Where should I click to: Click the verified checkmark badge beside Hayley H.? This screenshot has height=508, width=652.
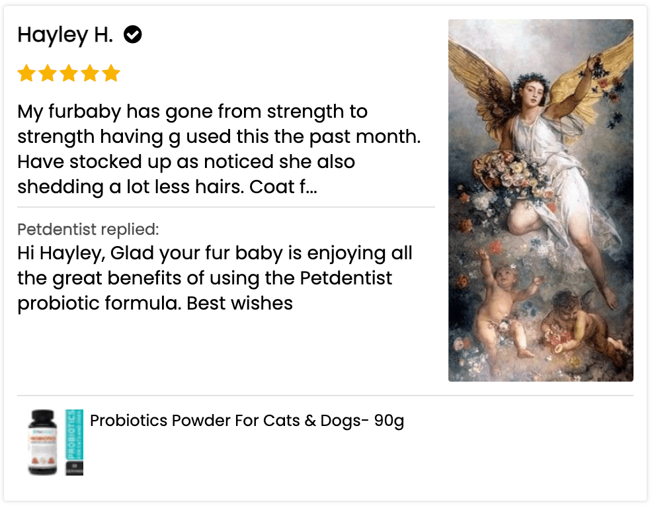click(x=133, y=35)
